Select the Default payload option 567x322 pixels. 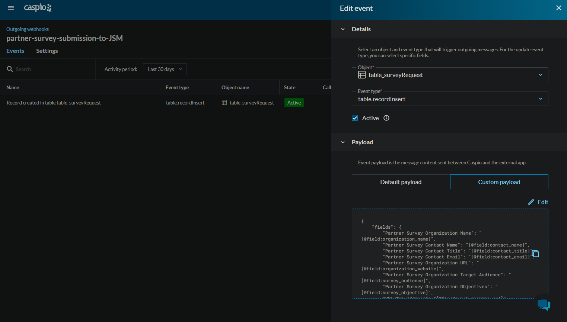pyautogui.click(x=401, y=182)
